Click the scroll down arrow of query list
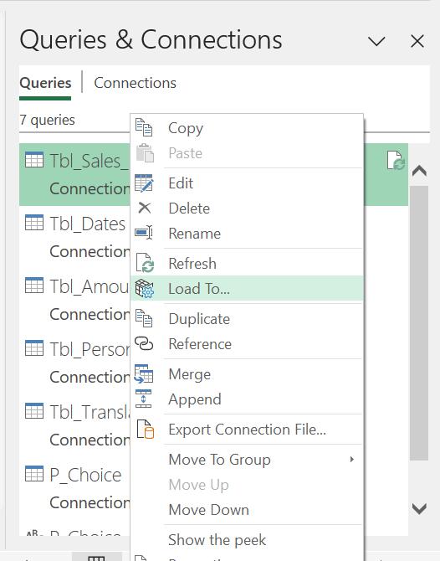Screen dimensions: 440x561 (419, 508)
